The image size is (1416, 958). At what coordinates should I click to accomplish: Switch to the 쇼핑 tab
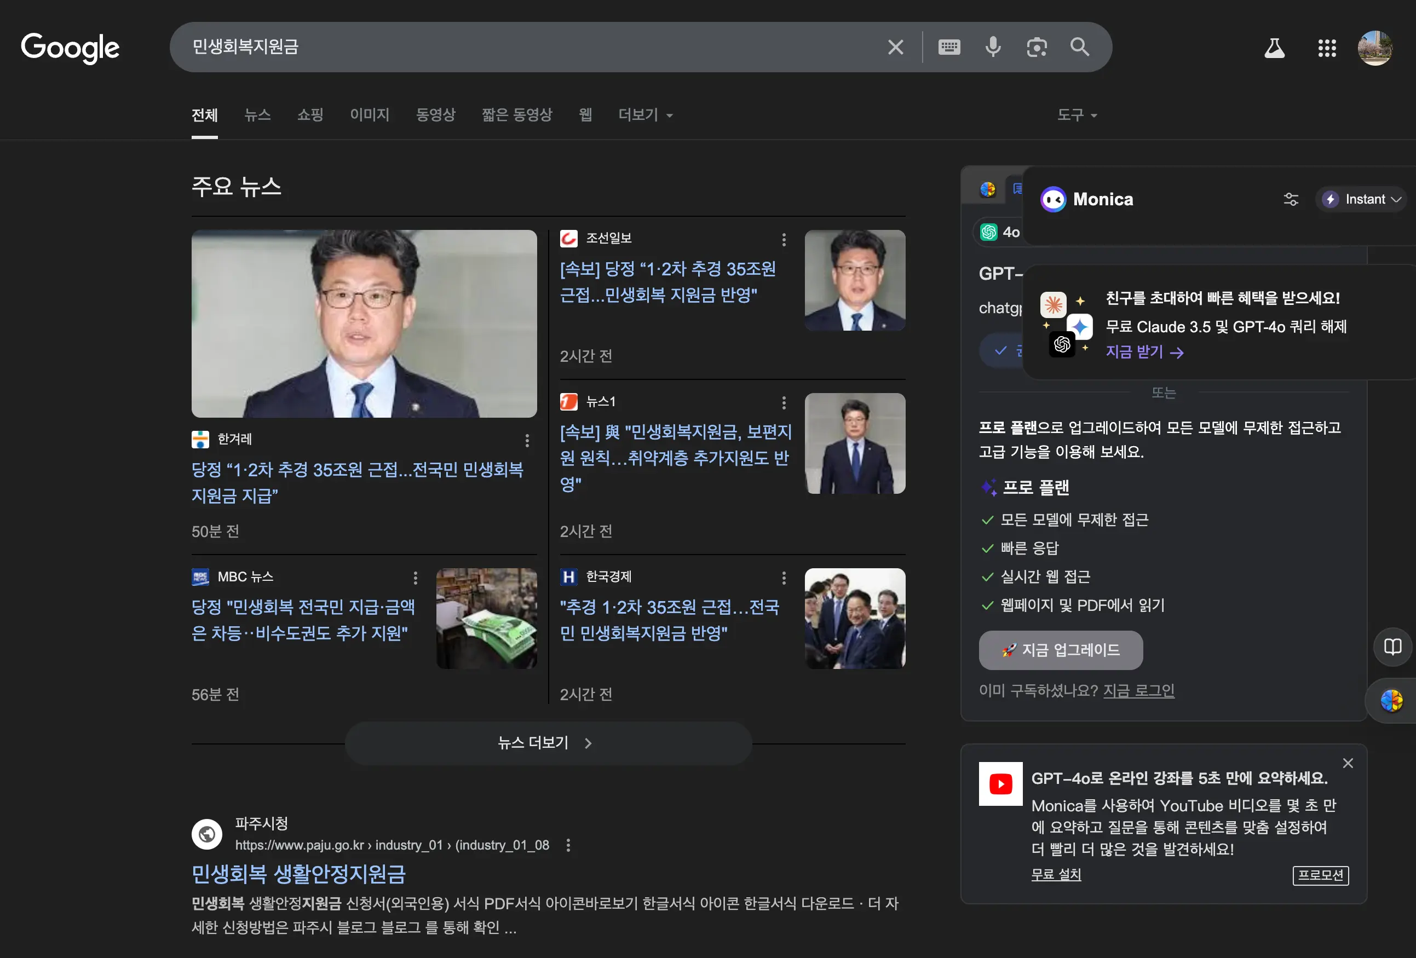(310, 114)
